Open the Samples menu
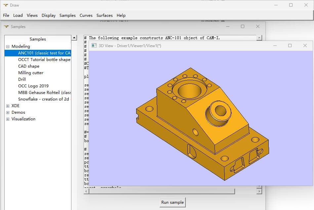 [x=67, y=15]
